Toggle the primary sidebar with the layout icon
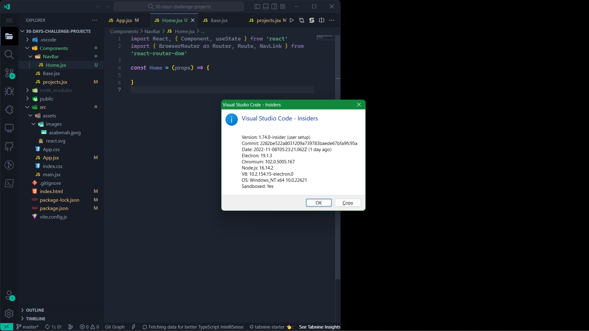589x331 pixels. tap(257, 6)
